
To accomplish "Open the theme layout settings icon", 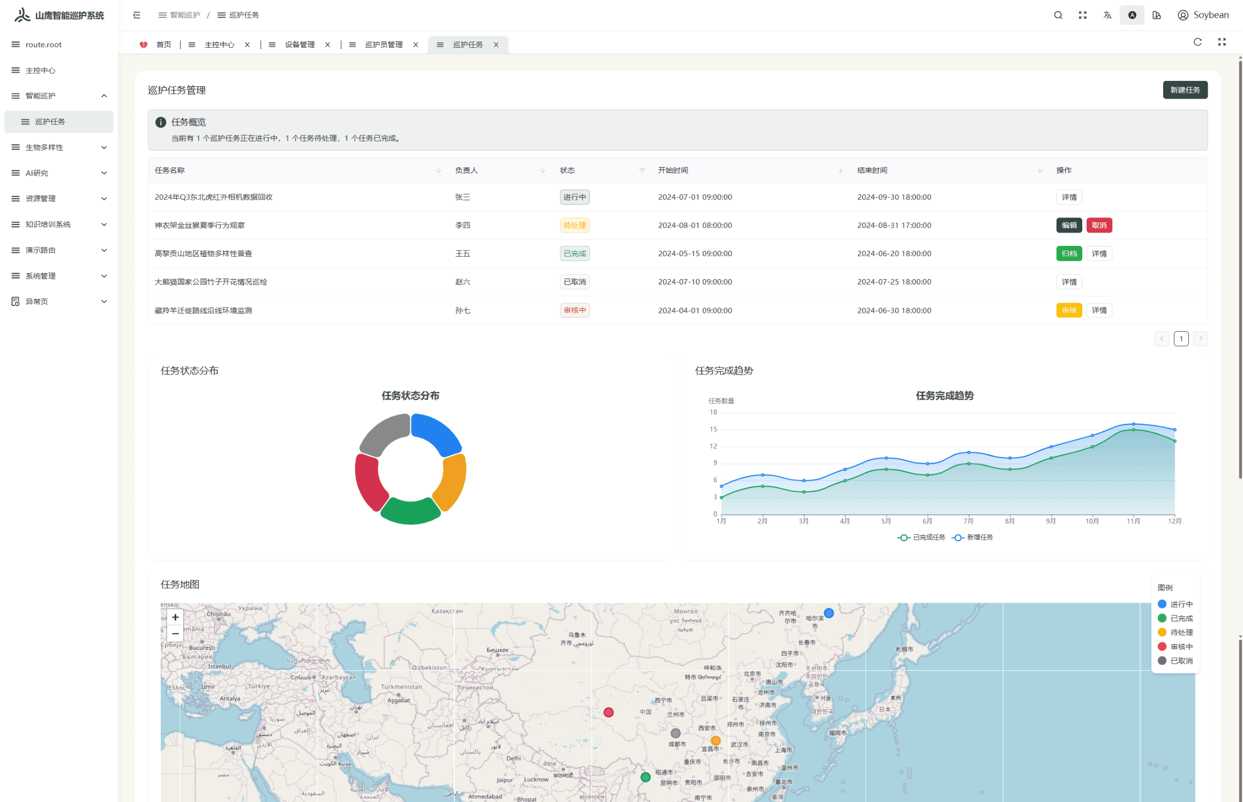I will (x=1156, y=15).
